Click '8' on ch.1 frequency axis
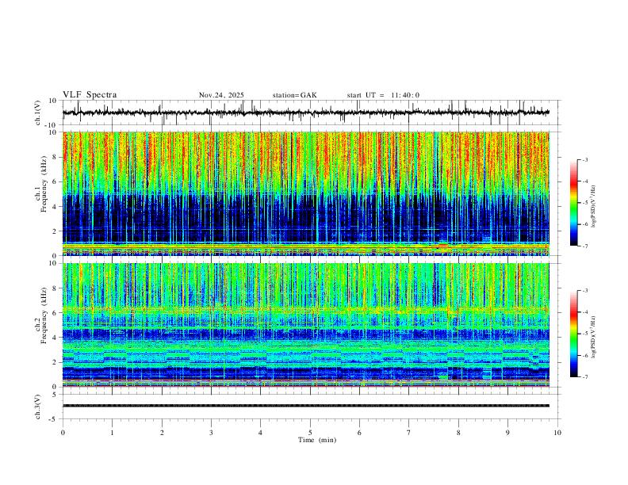The width and height of the screenshot is (628, 485). (55, 157)
